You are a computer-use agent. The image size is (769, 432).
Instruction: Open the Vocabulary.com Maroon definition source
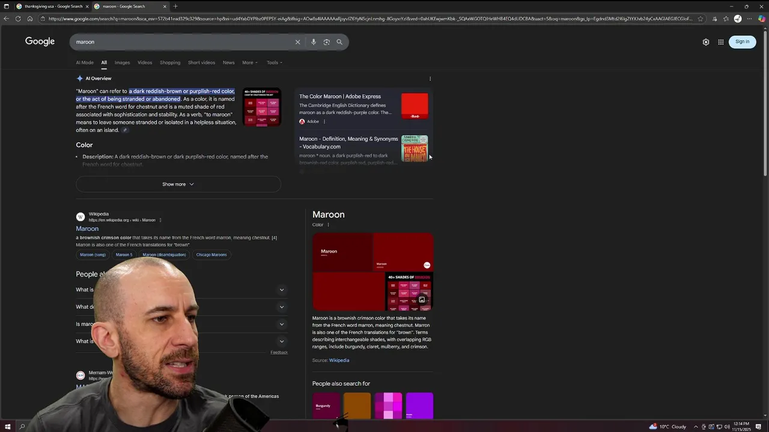(x=348, y=142)
